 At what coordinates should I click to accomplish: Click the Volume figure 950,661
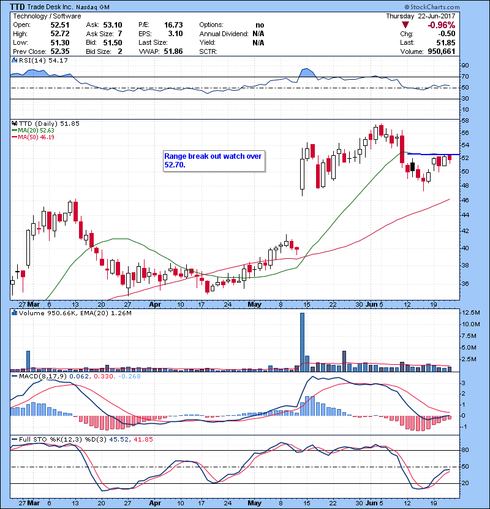click(442, 52)
